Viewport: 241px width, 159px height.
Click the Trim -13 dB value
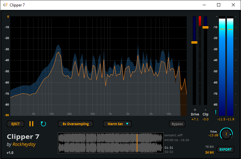pyautogui.click(x=213, y=135)
